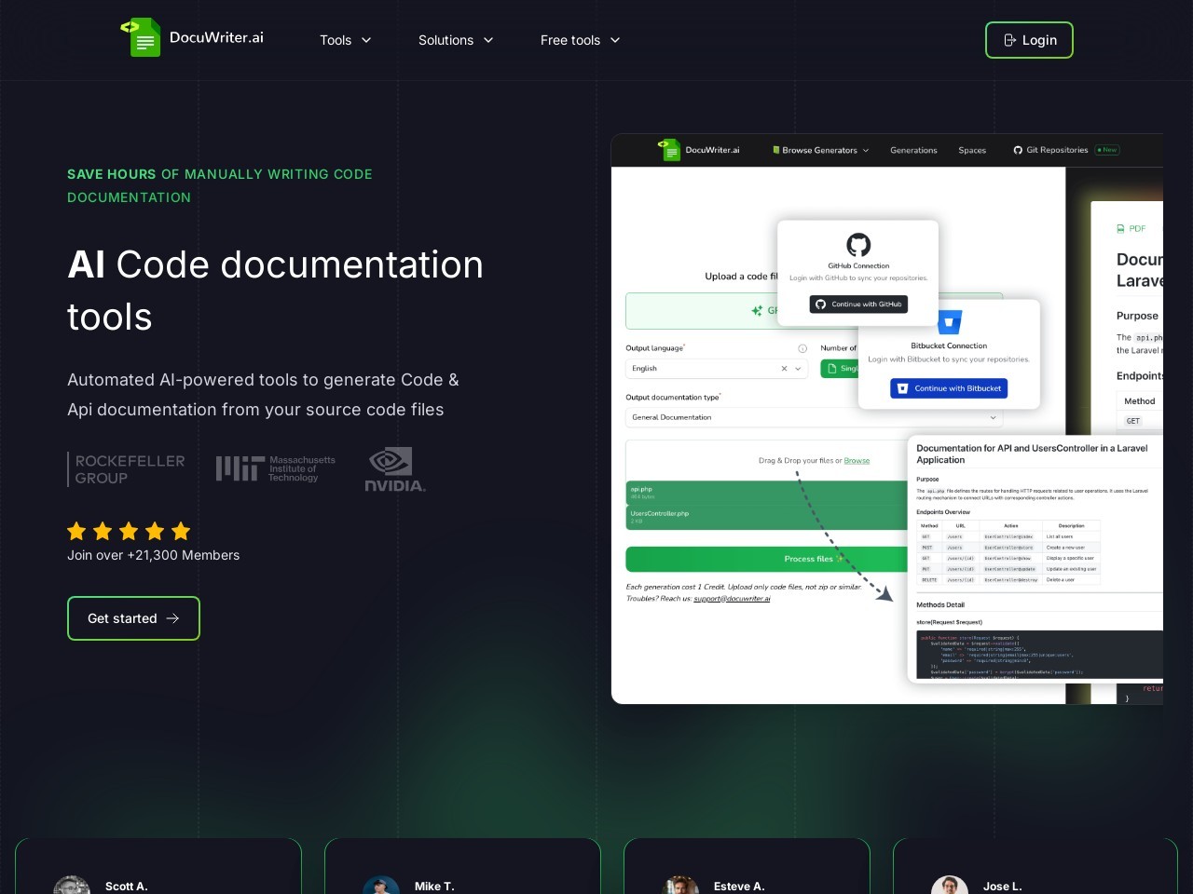Click the Browse link in drop zone

[857, 460]
